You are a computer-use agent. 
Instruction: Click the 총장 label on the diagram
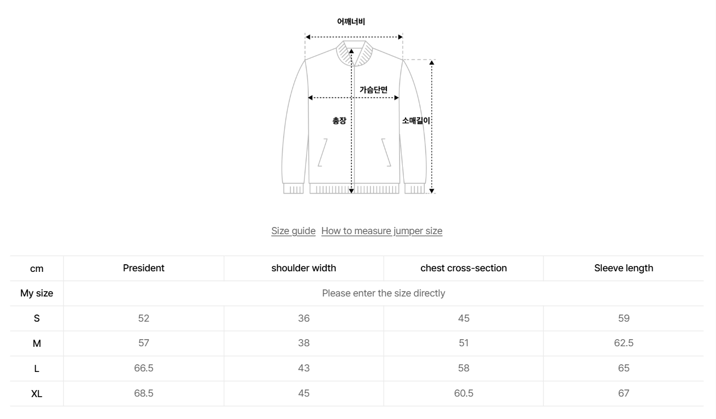[x=339, y=120]
